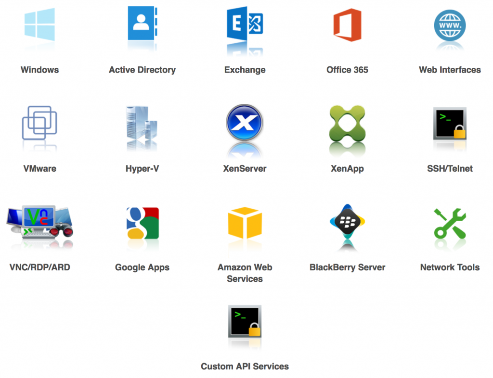The image size is (493, 378).
Task: Click the Exchange icon
Action: pos(245,23)
